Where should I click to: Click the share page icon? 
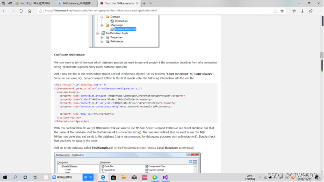tap(310, 11)
